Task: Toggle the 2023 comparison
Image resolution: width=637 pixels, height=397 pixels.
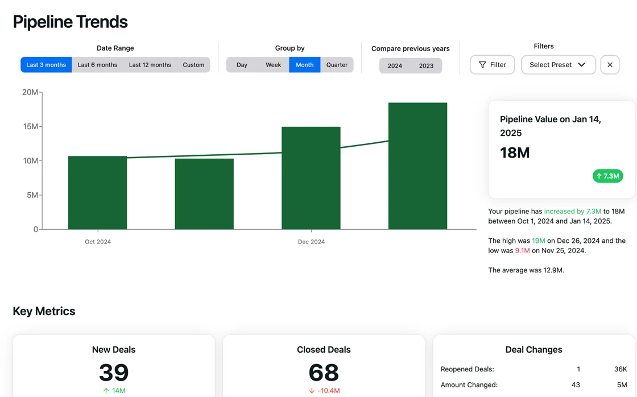Action: 427,65
